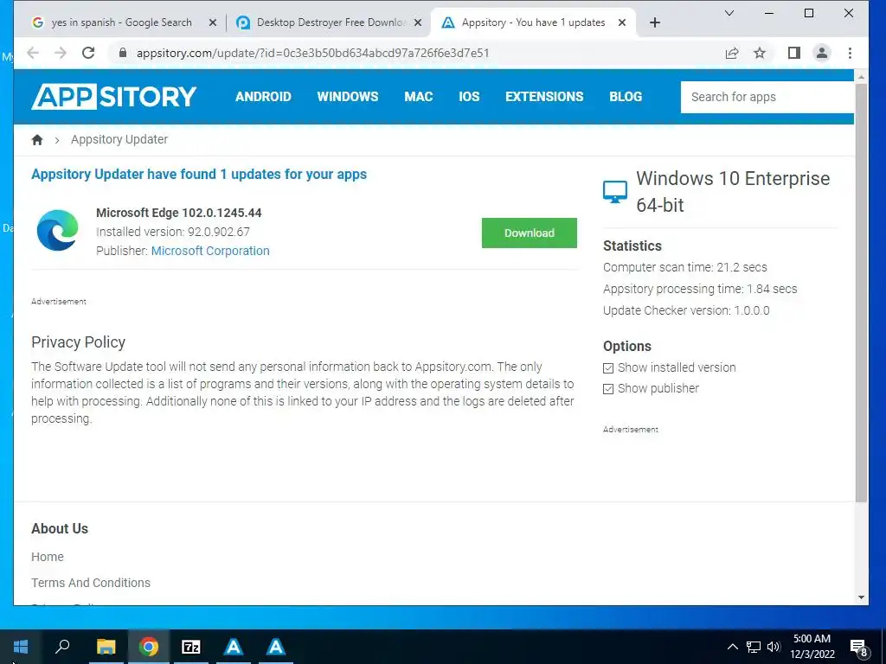The width and height of the screenshot is (886, 664).
Task: Click the scrollbar up arrow
Action: pyautogui.click(x=861, y=77)
